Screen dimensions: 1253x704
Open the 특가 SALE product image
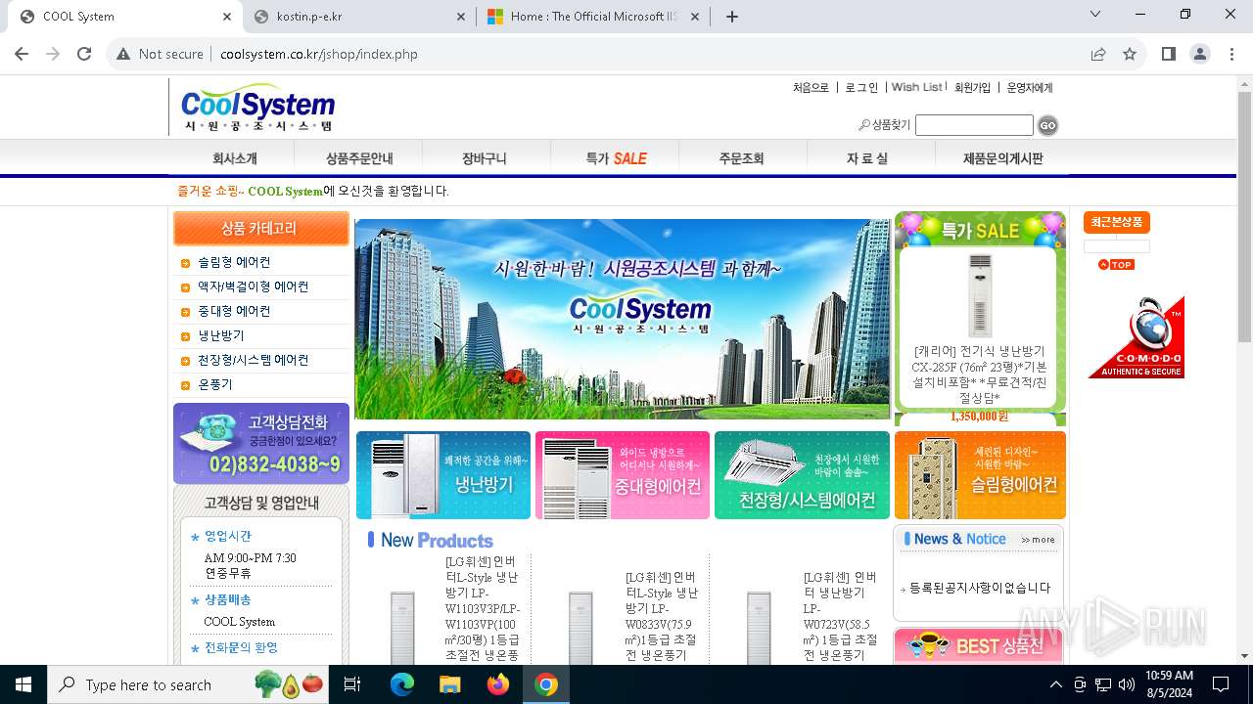point(980,295)
